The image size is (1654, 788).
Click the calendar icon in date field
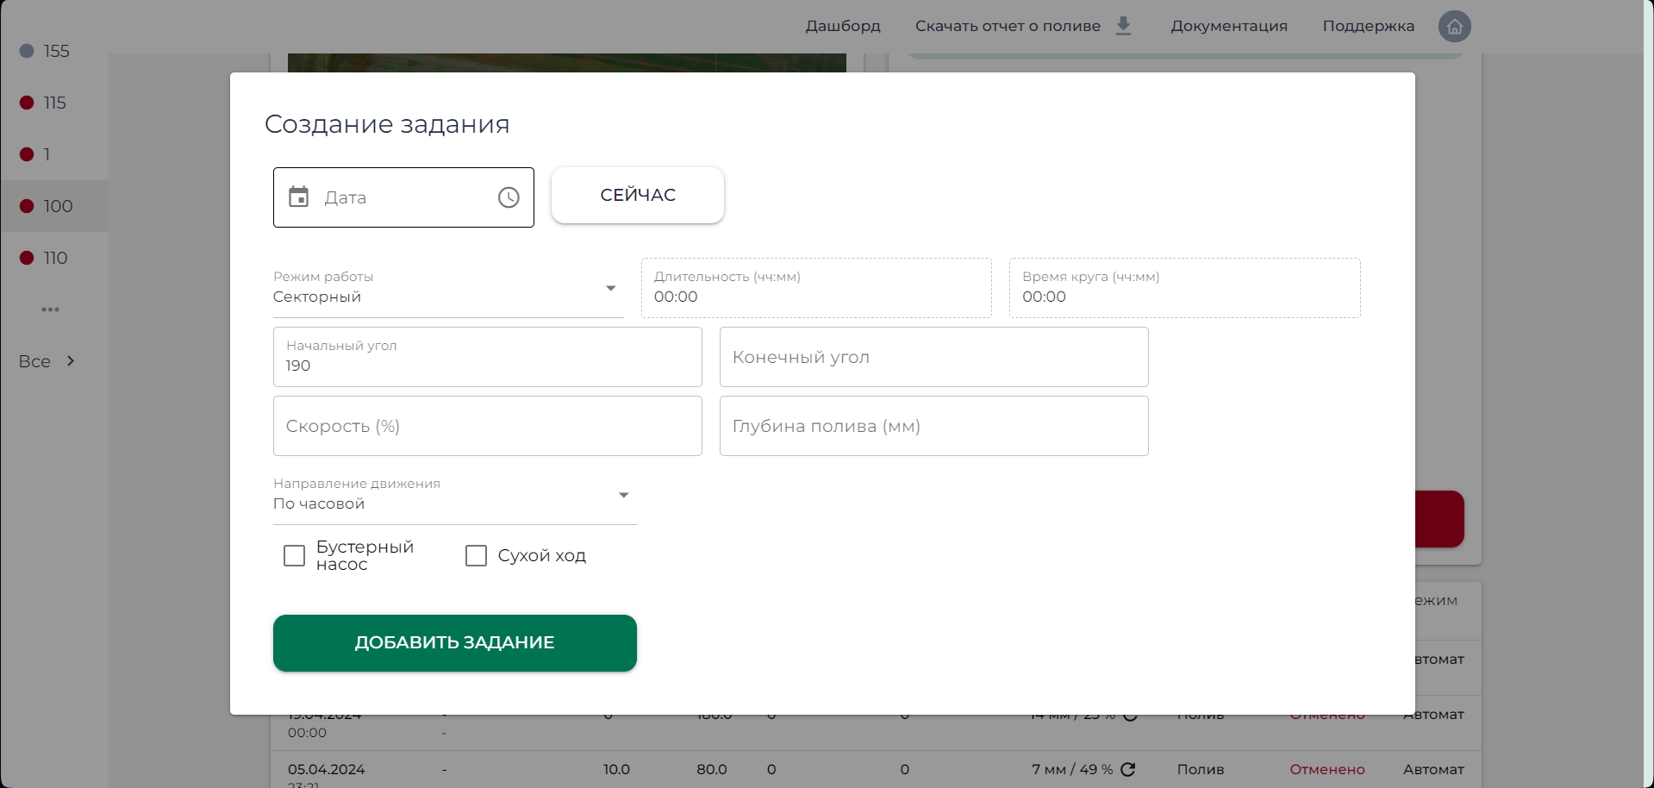point(298,197)
